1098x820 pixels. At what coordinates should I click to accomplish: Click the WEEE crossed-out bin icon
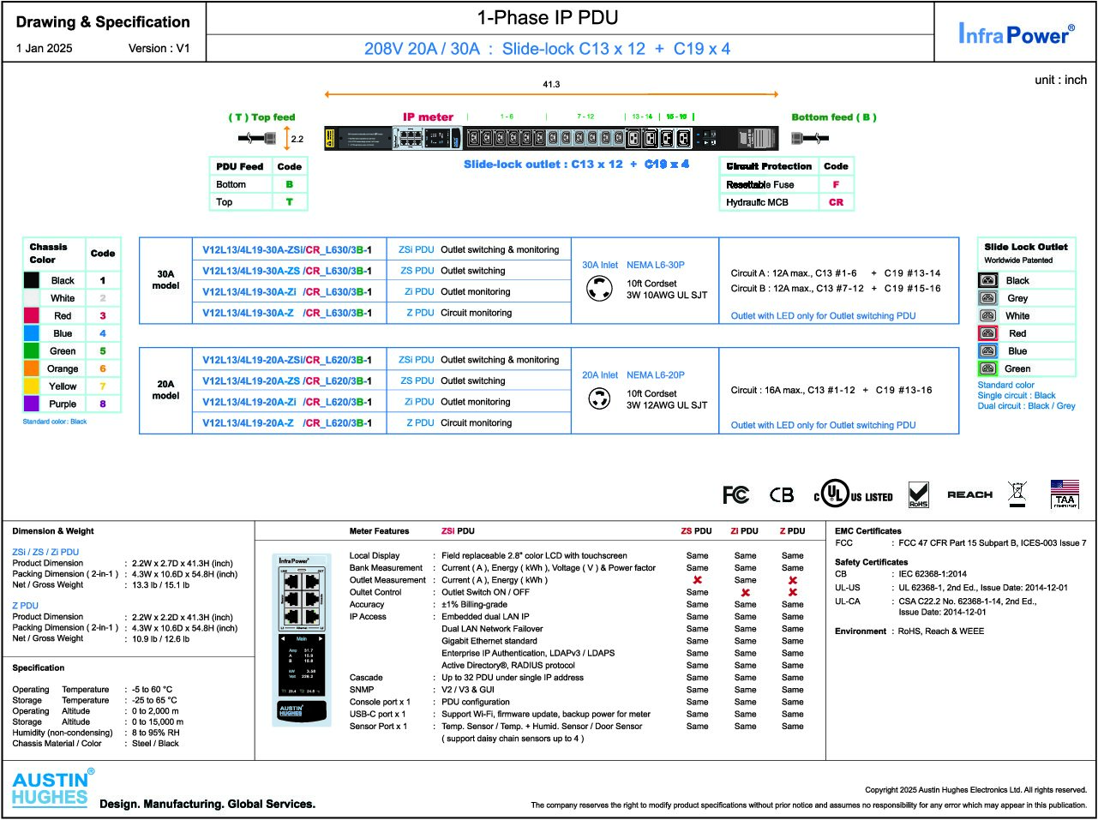click(1017, 494)
